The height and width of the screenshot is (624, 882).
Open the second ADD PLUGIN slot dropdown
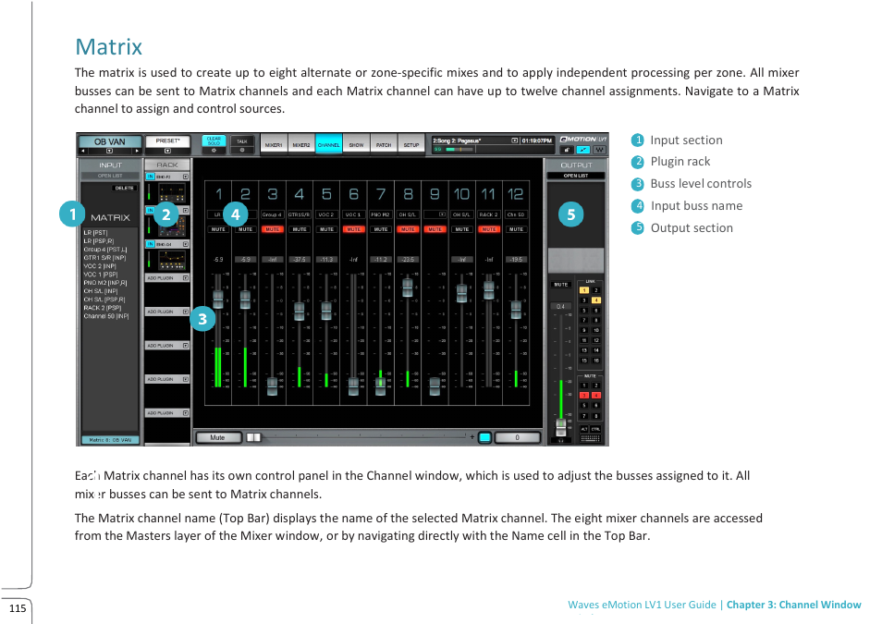click(x=186, y=312)
